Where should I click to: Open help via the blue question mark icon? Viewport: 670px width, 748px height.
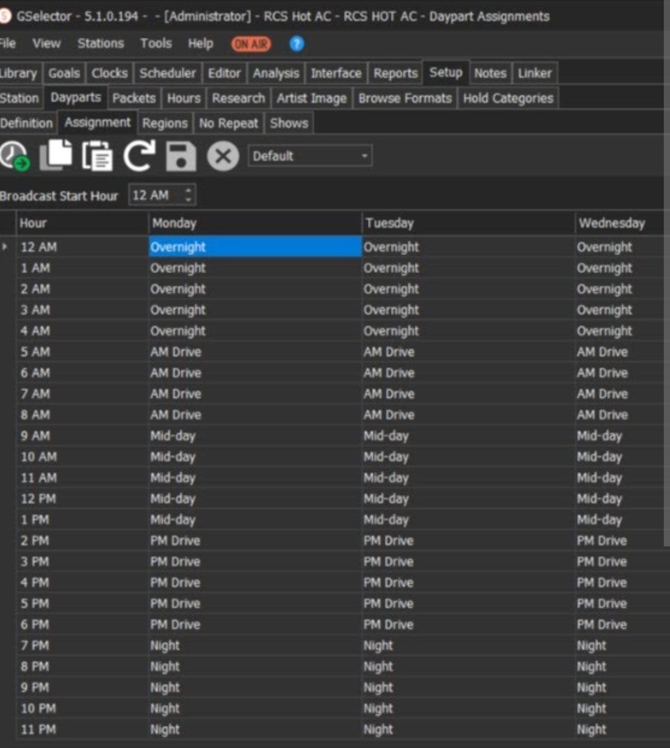click(x=297, y=44)
